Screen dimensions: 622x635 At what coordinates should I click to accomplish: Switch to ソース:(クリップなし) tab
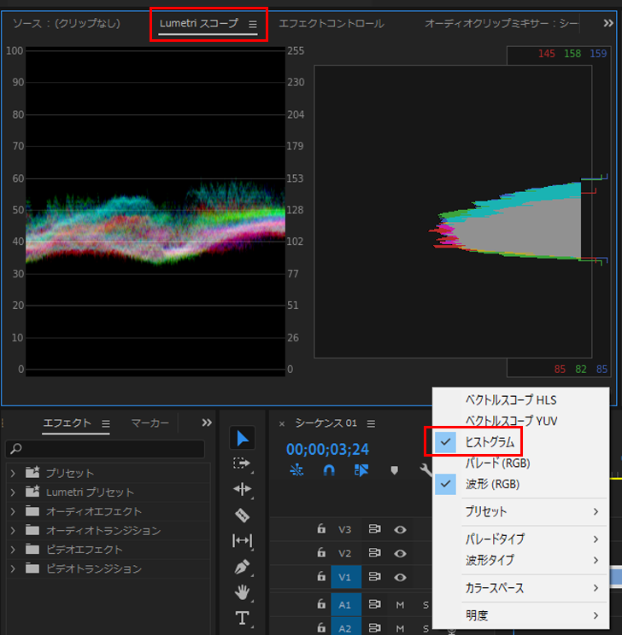67,24
